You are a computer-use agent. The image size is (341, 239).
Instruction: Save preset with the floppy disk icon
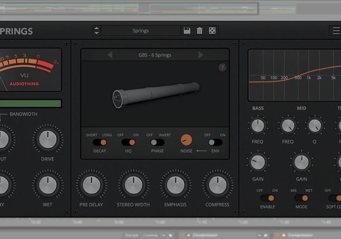187,30
